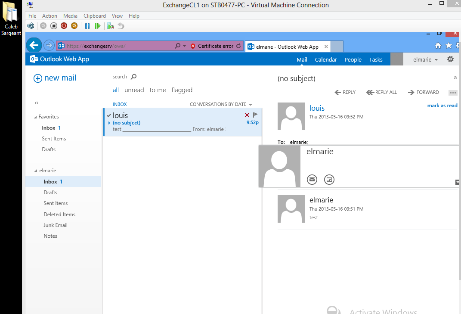The image size is (461, 314).
Task: Click the green Reset VM play icon
Action: (98, 26)
